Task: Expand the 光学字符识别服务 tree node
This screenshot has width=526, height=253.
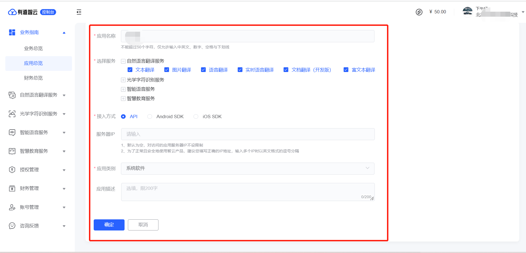Action: click(123, 80)
